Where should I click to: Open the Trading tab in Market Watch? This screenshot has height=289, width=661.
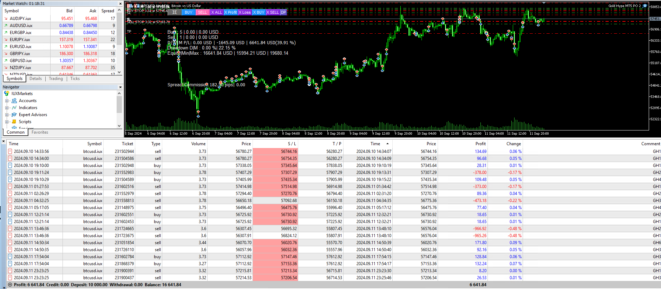point(56,79)
